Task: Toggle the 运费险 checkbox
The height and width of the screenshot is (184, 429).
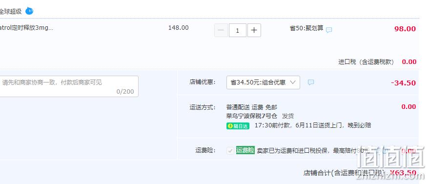Action: [x=230, y=151]
